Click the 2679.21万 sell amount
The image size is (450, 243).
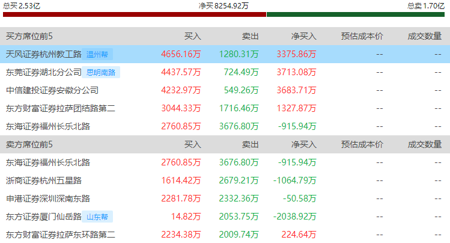(239, 180)
